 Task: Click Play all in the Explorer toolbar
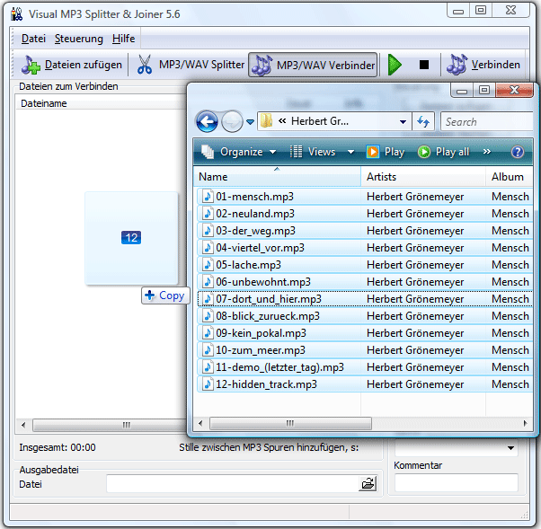point(443,152)
